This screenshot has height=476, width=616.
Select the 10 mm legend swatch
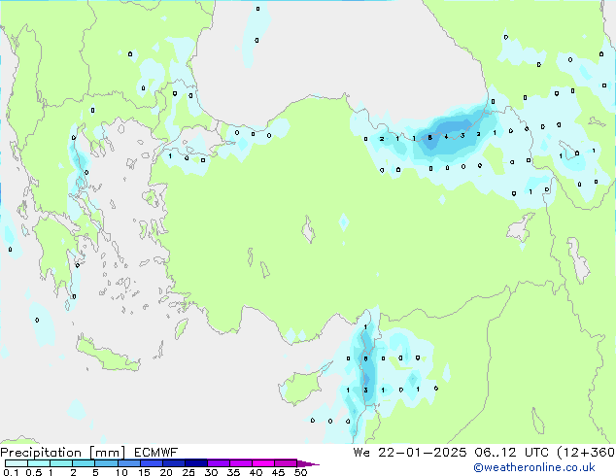[x=129, y=464]
